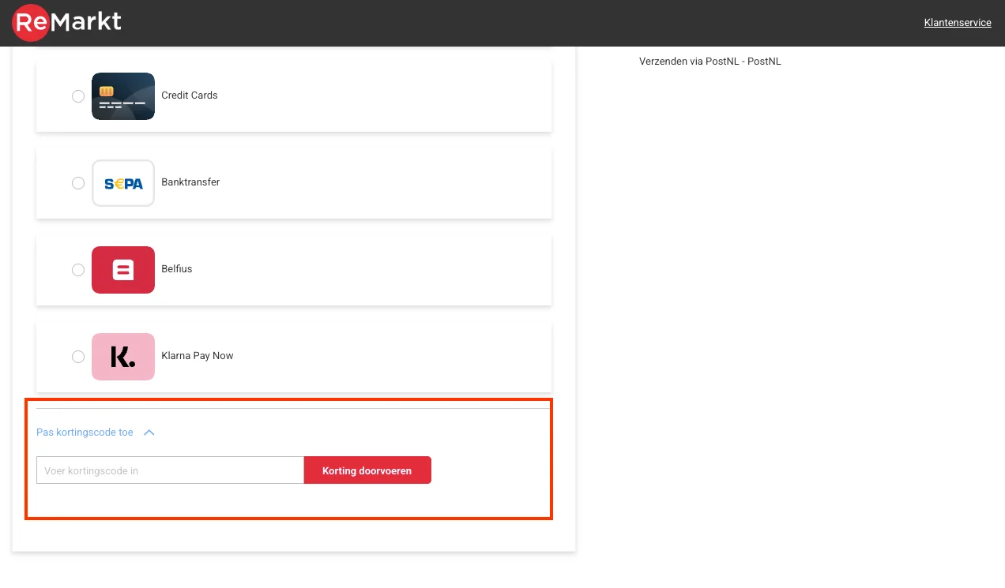Click the red Belfius logo icon
The height and width of the screenshot is (588, 1005).
coord(122,270)
